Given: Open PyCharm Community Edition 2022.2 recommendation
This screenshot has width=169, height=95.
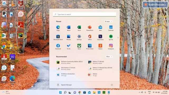Looking at the screenshot, I should click(70, 62).
